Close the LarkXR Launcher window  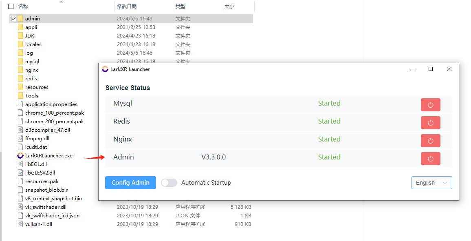[x=449, y=69]
